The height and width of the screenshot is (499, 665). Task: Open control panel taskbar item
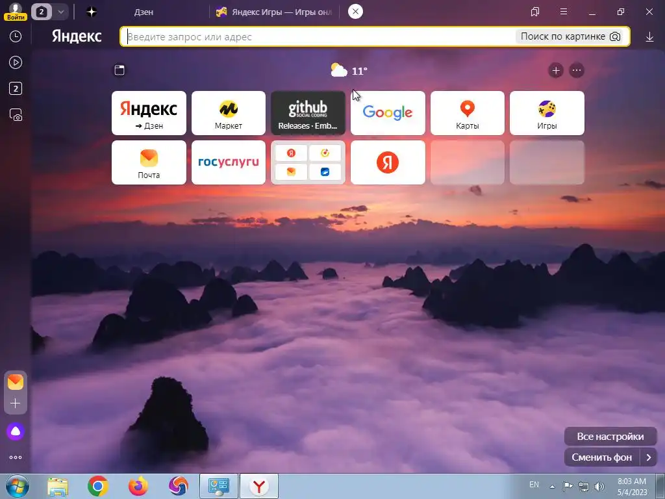point(219,486)
